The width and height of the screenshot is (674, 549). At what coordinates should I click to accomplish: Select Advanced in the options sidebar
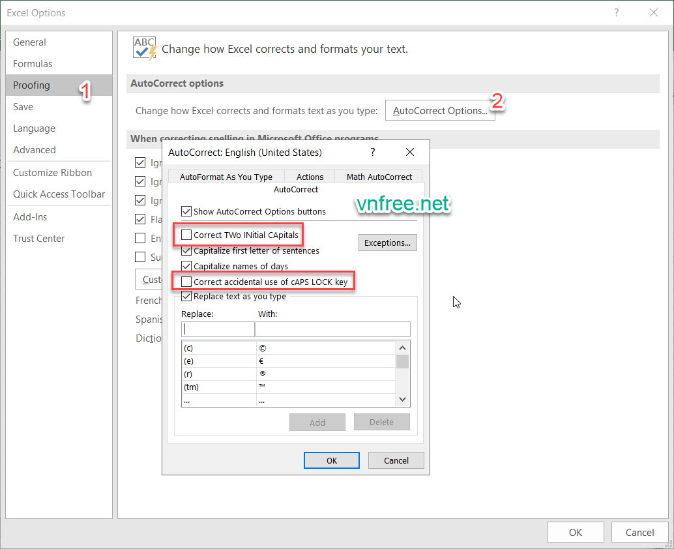[35, 150]
